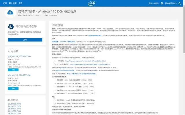Image resolution: width=185 pixels, height=115 pixels.
Task: Click the version 26.20.100.8141 text under title
Action: click(x=29, y=15)
